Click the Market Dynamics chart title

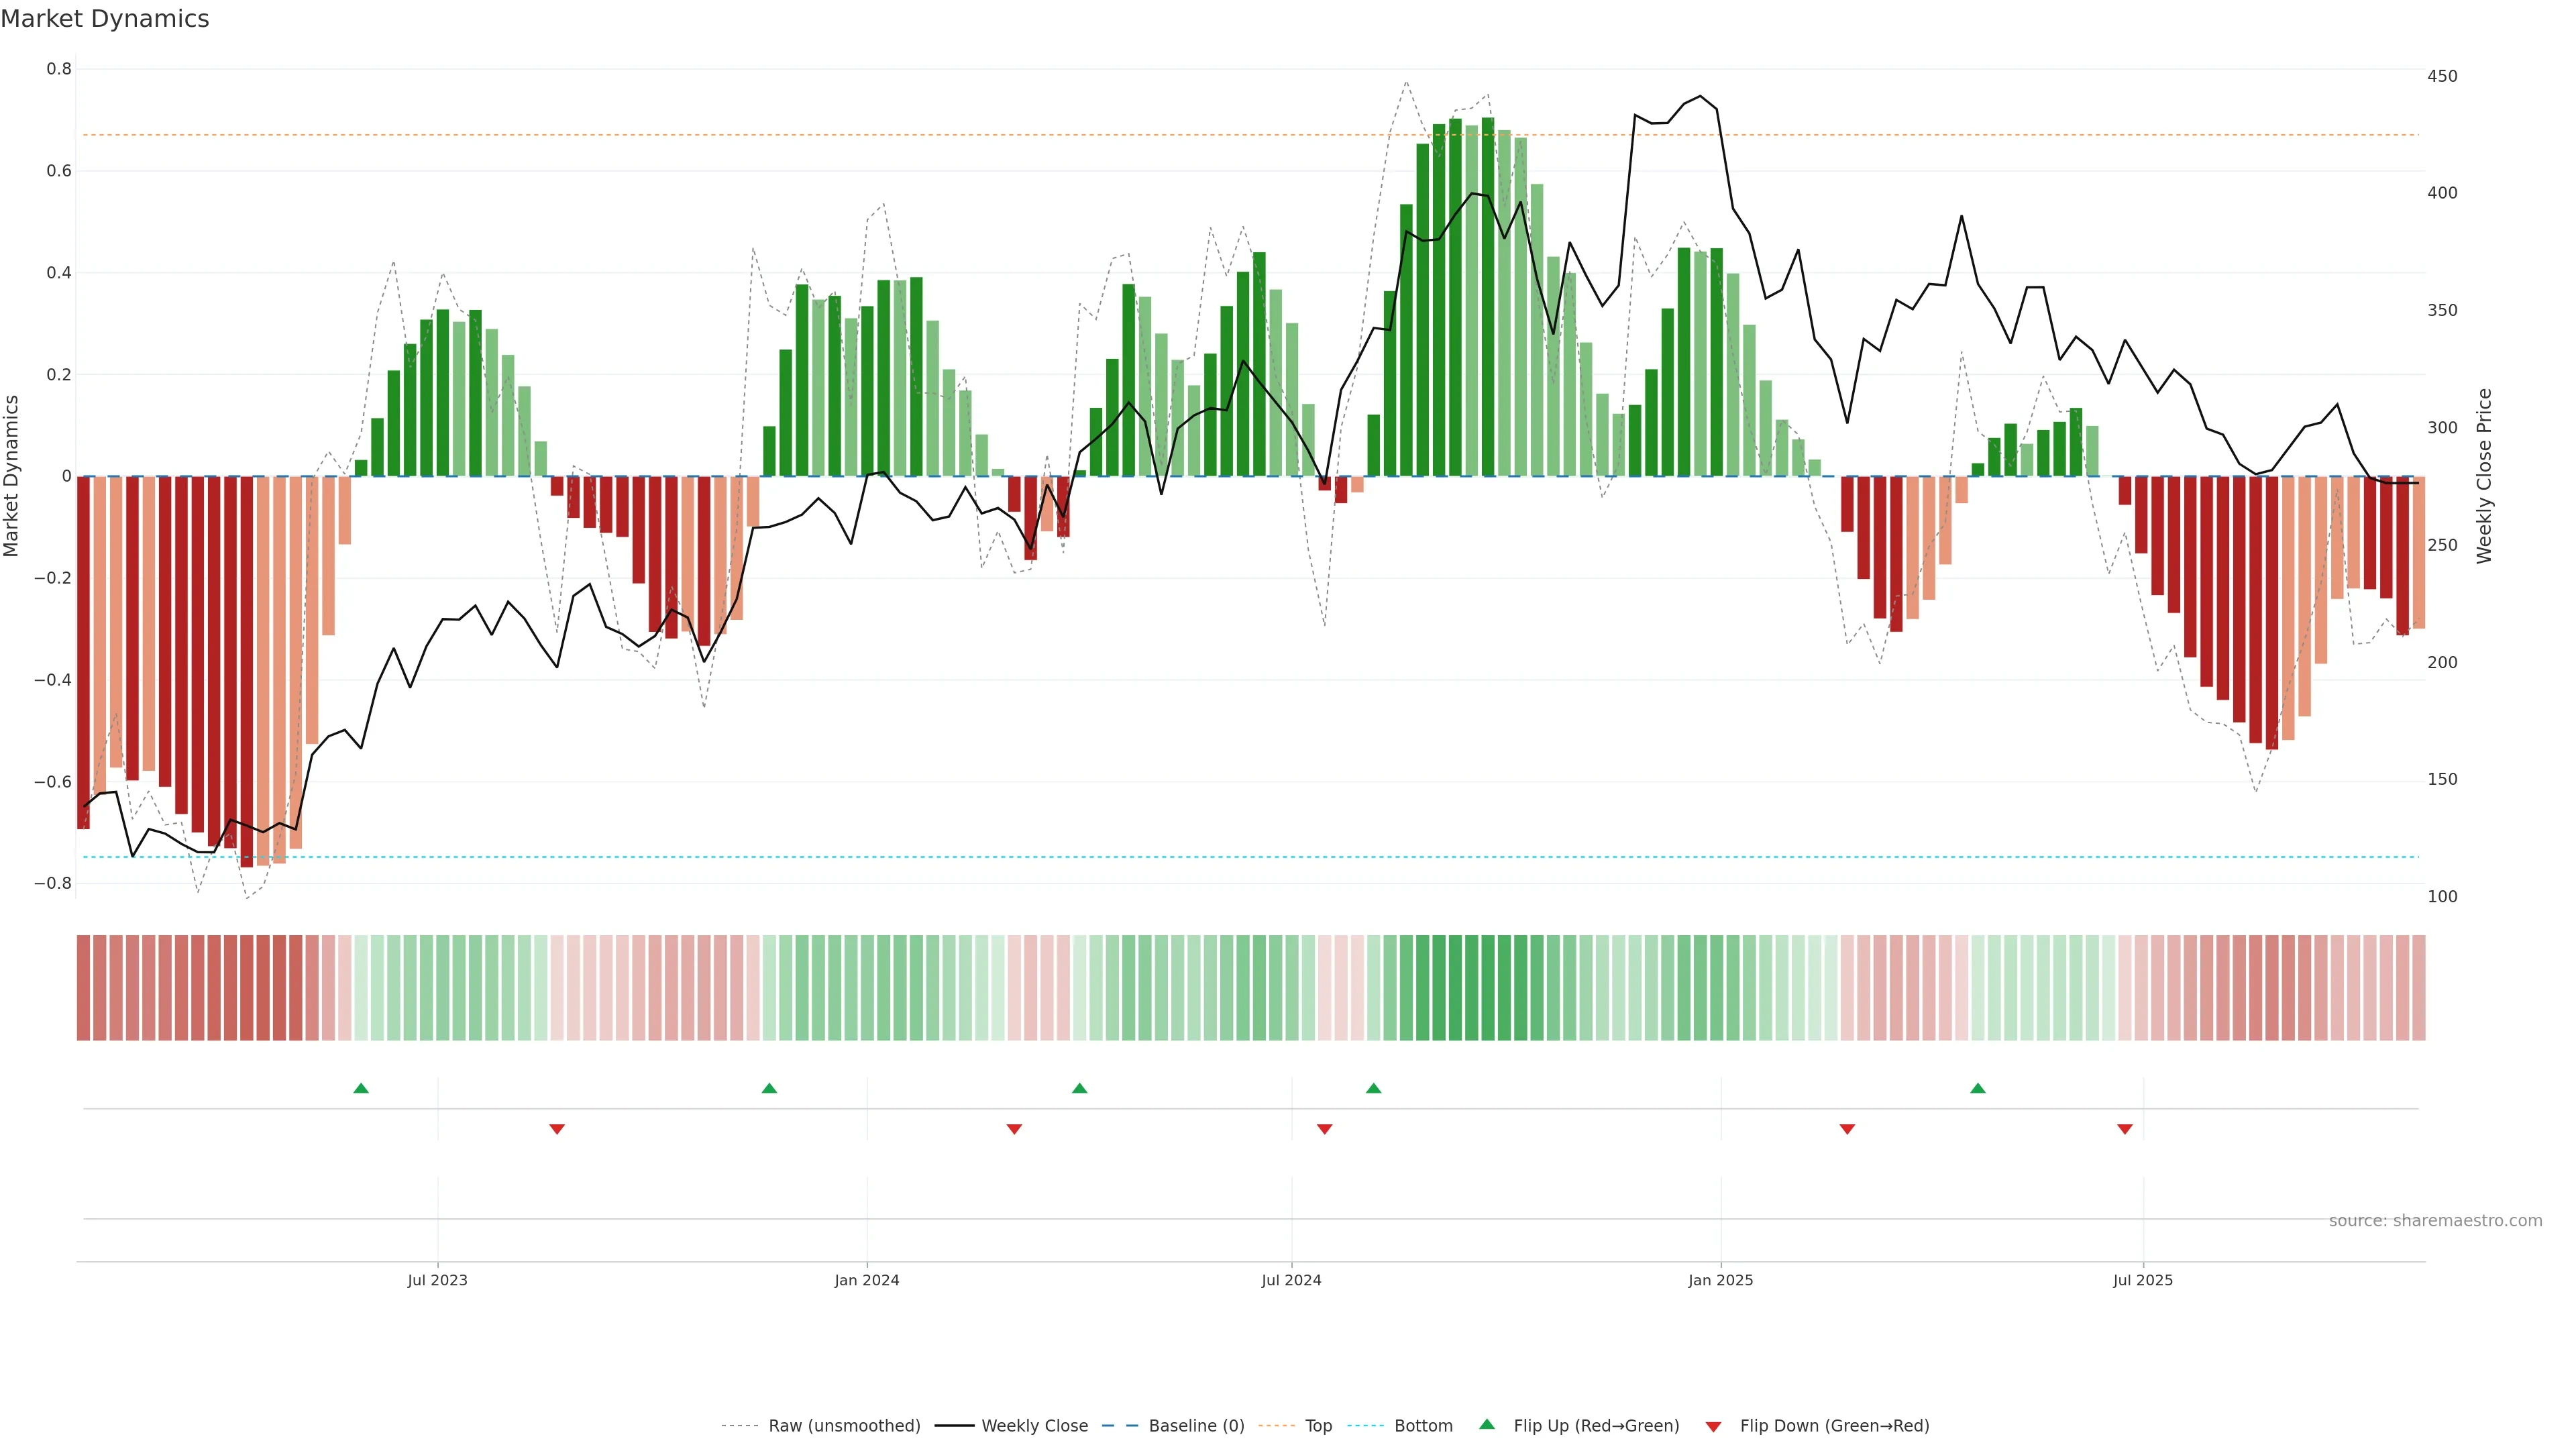pyautogui.click(x=105, y=19)
